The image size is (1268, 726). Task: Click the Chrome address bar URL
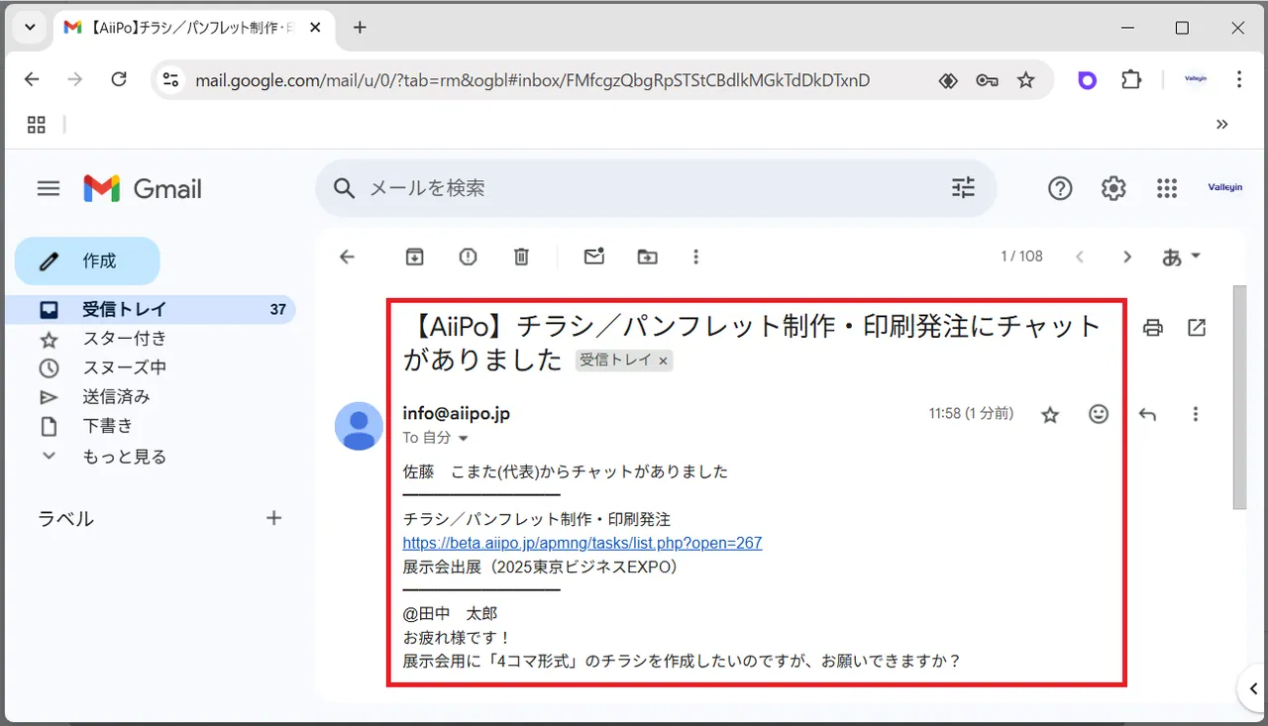pyautogui.click(x=533, y=80)
